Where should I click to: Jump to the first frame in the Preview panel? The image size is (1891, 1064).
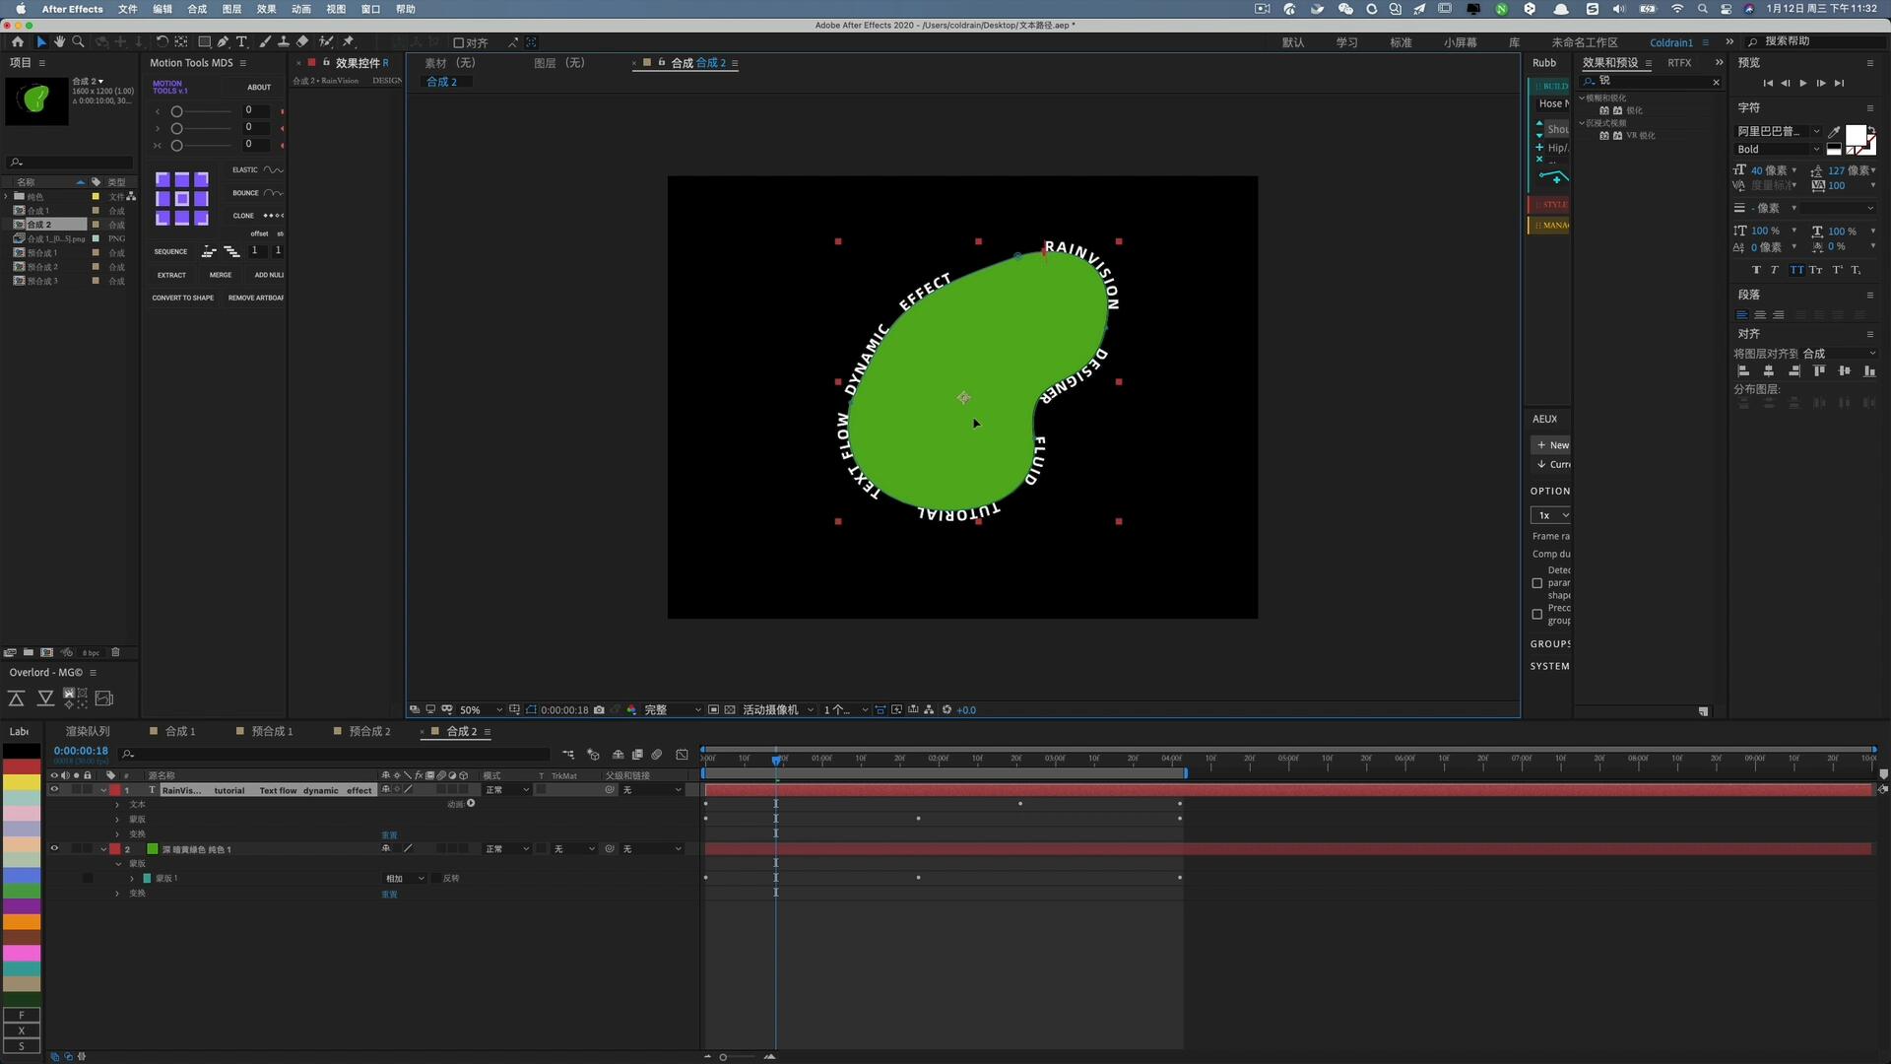click(1768, 84)
